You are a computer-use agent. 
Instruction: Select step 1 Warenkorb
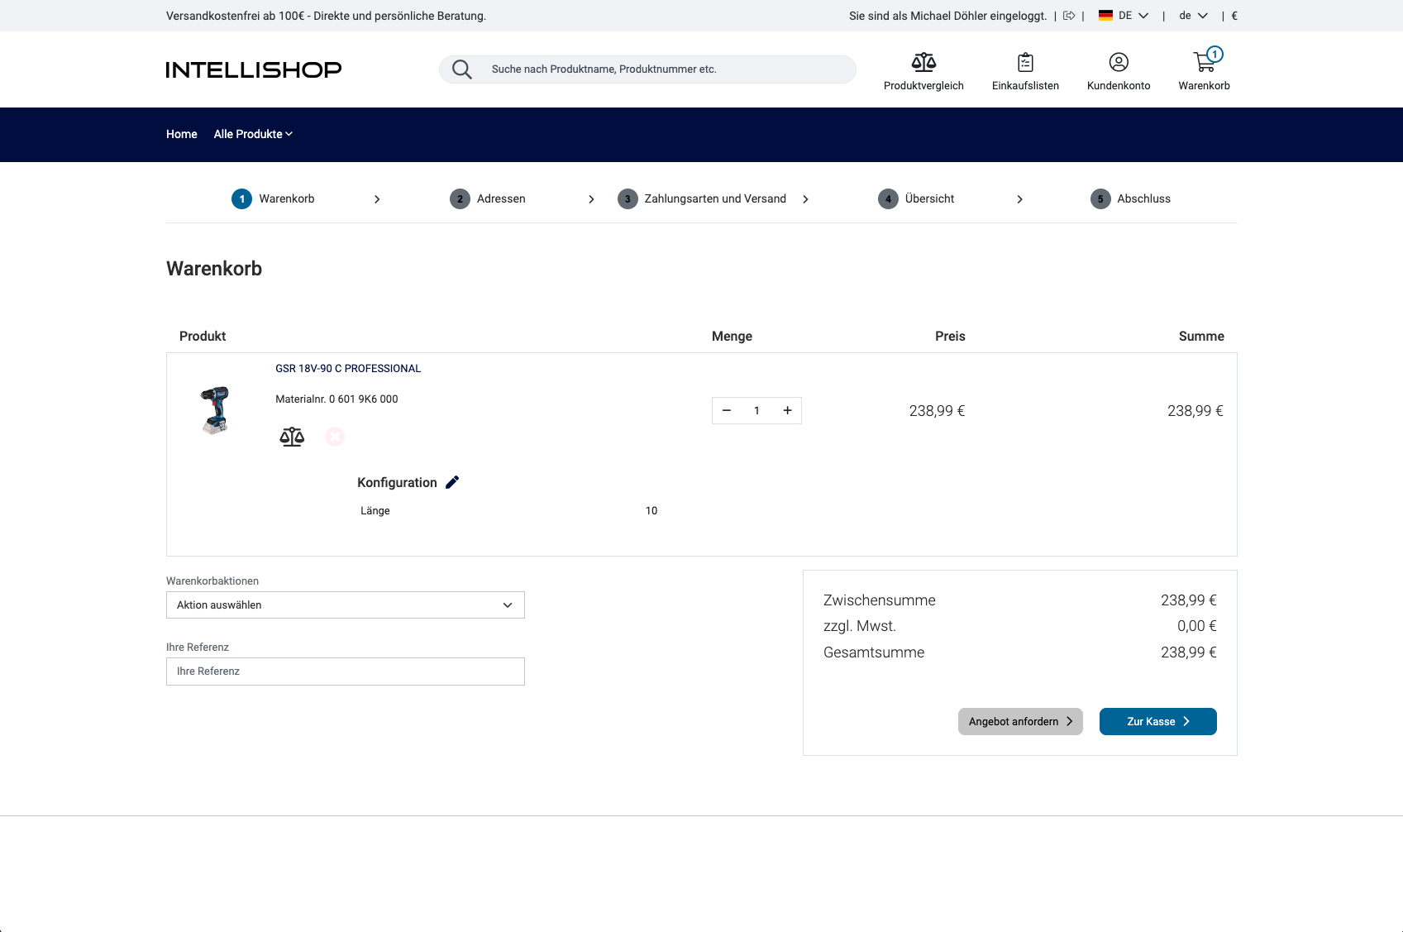(273, 198)
